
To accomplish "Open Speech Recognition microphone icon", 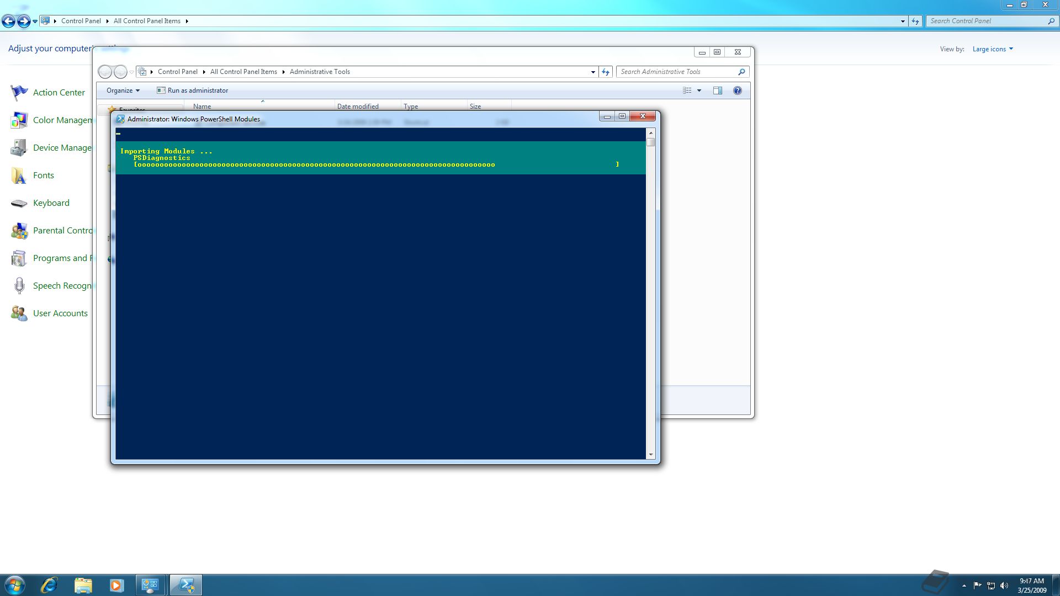I will pyautogui.click(x=19, y=286).
